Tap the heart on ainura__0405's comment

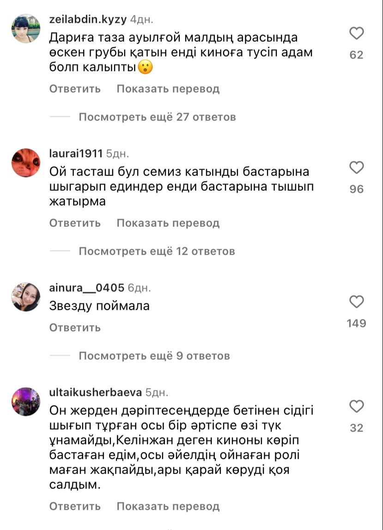[x=356, y=302]
